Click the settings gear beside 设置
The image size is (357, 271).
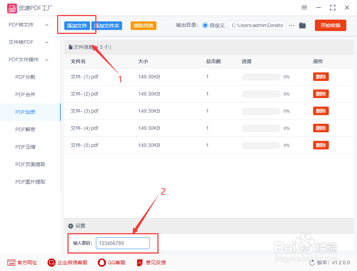coord(71,226)
